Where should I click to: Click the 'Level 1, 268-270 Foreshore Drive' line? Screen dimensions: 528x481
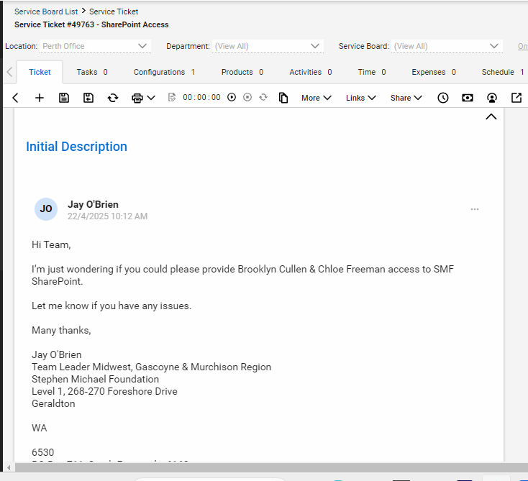(x=104, y=391)
